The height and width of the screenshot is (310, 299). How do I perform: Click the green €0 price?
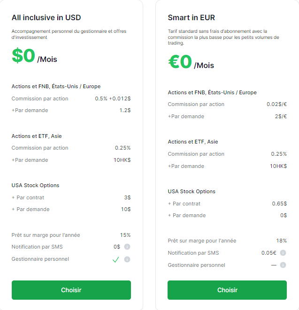[180, 62]
